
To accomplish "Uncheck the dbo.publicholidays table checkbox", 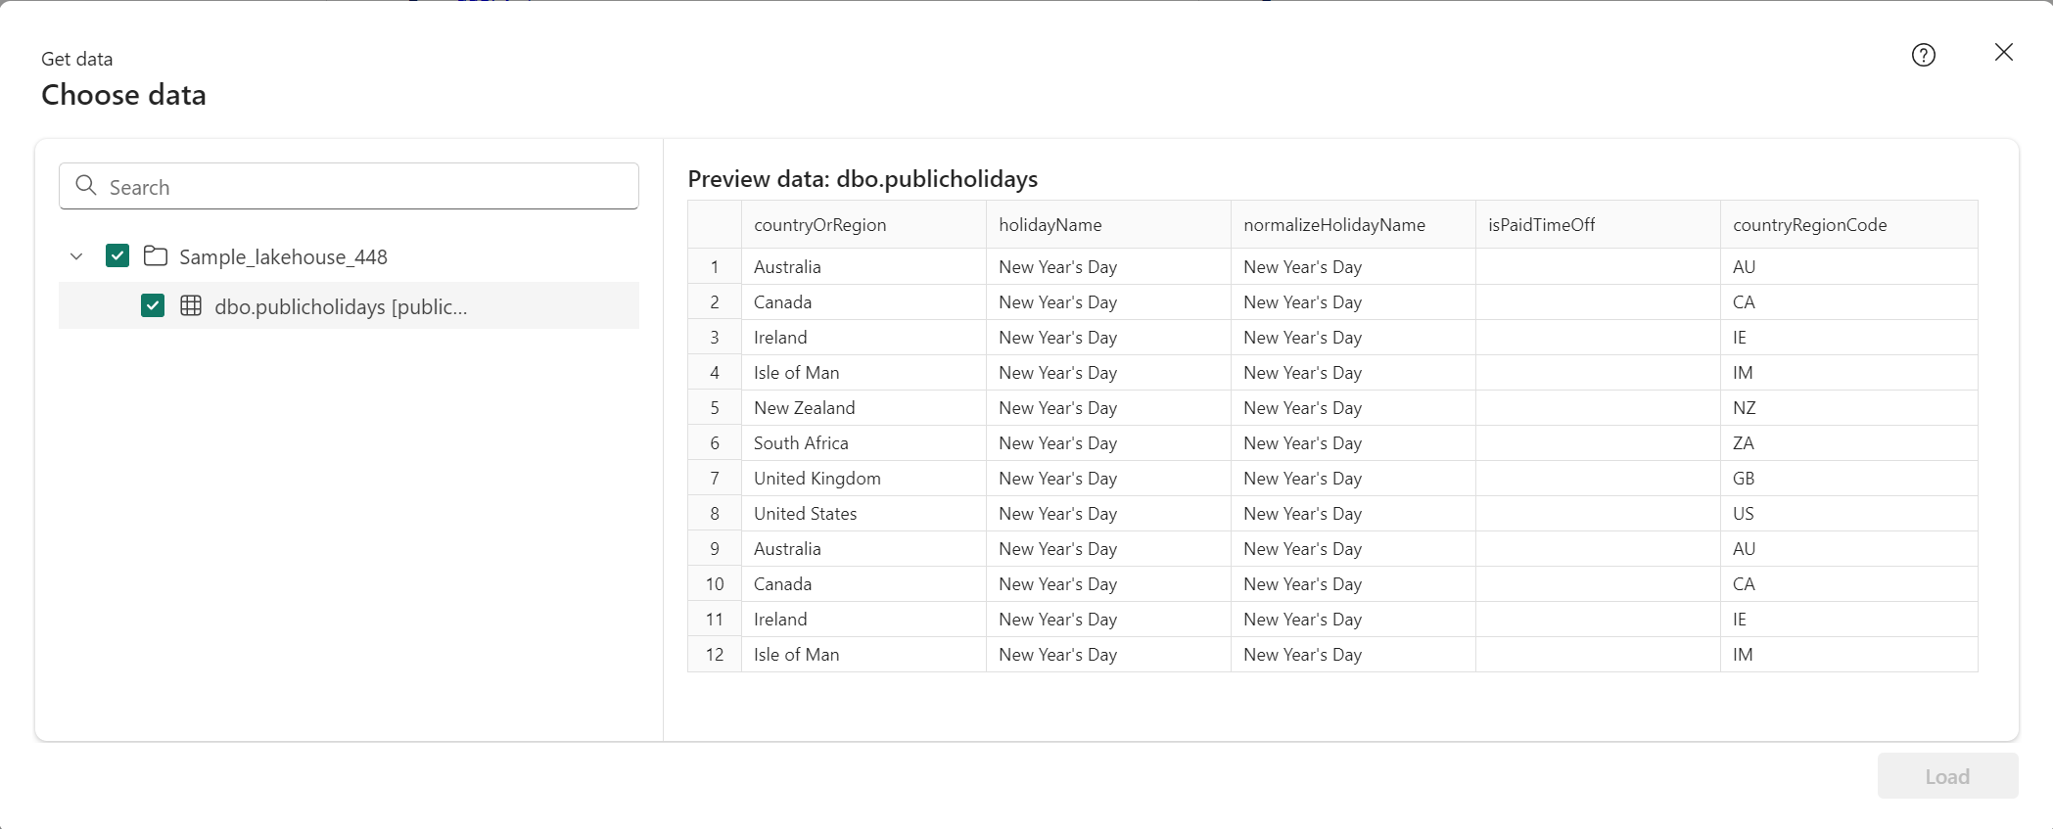I will pyautogui.click(x=153, y=305).
